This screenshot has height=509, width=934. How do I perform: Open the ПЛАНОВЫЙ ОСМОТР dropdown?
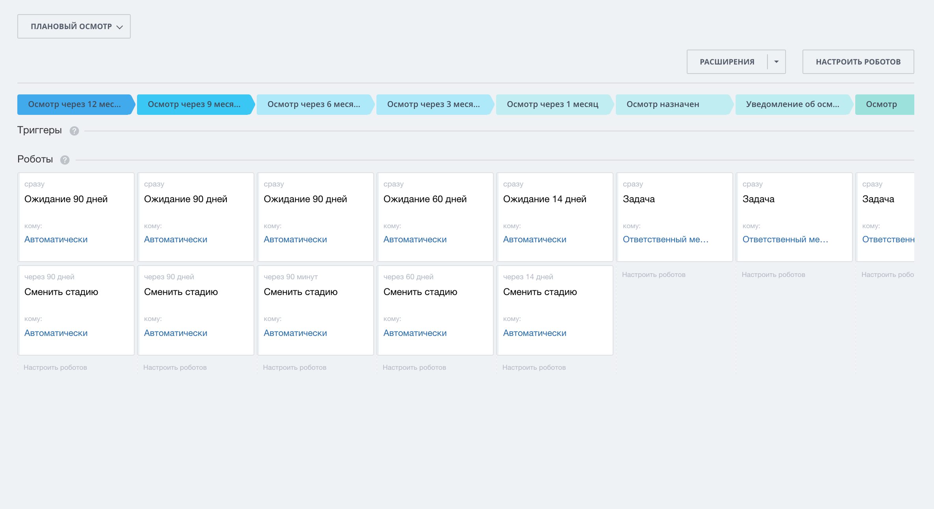point(74,26)
